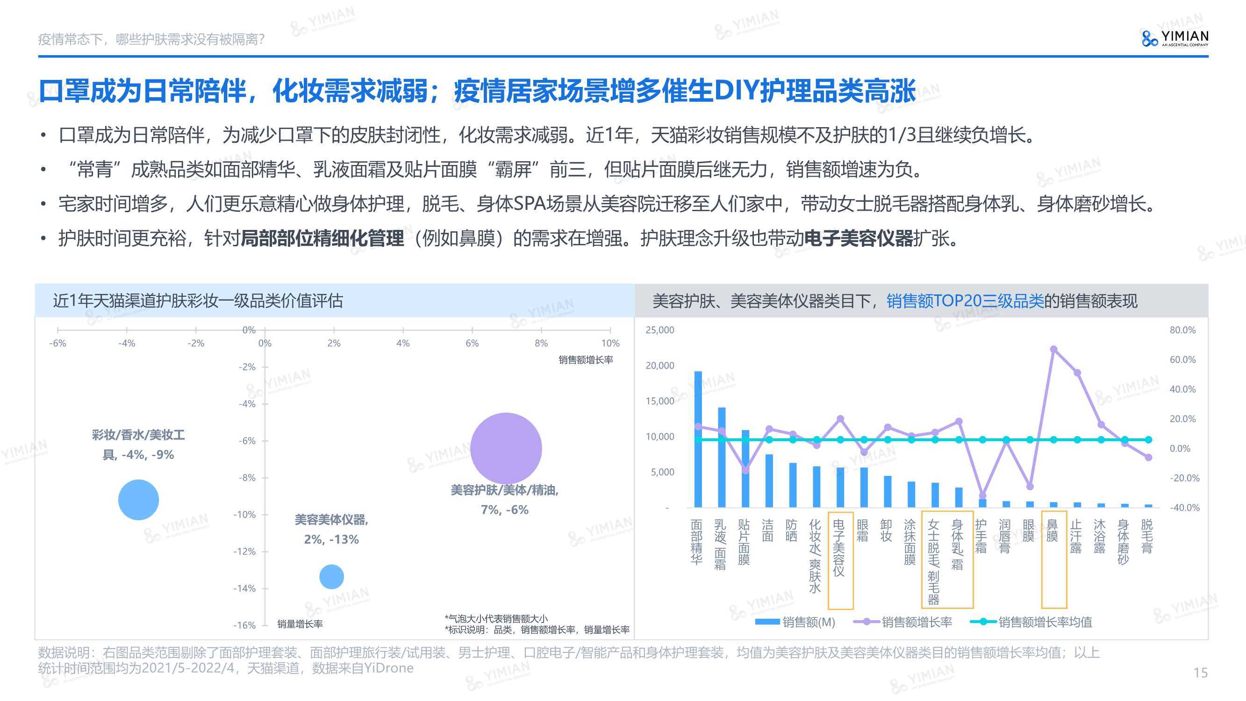This screenshot has height=701, width=1246.
Task: Click the 销售额(M) legend swatch
Action: point(767,622)
